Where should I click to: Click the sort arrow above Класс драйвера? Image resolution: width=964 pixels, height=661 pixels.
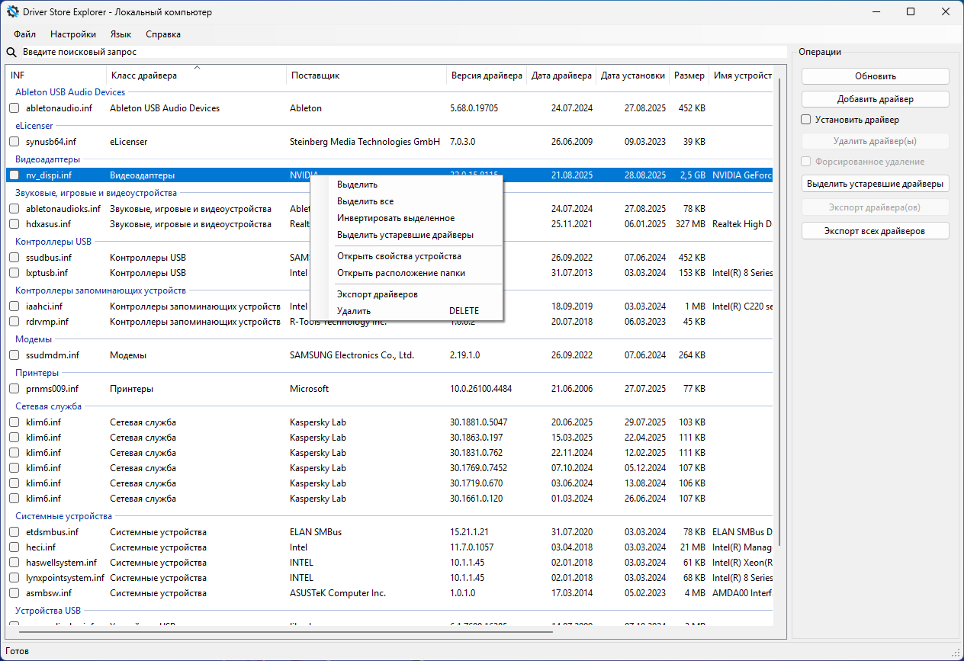pyautogui.click(x=197, y=69)
